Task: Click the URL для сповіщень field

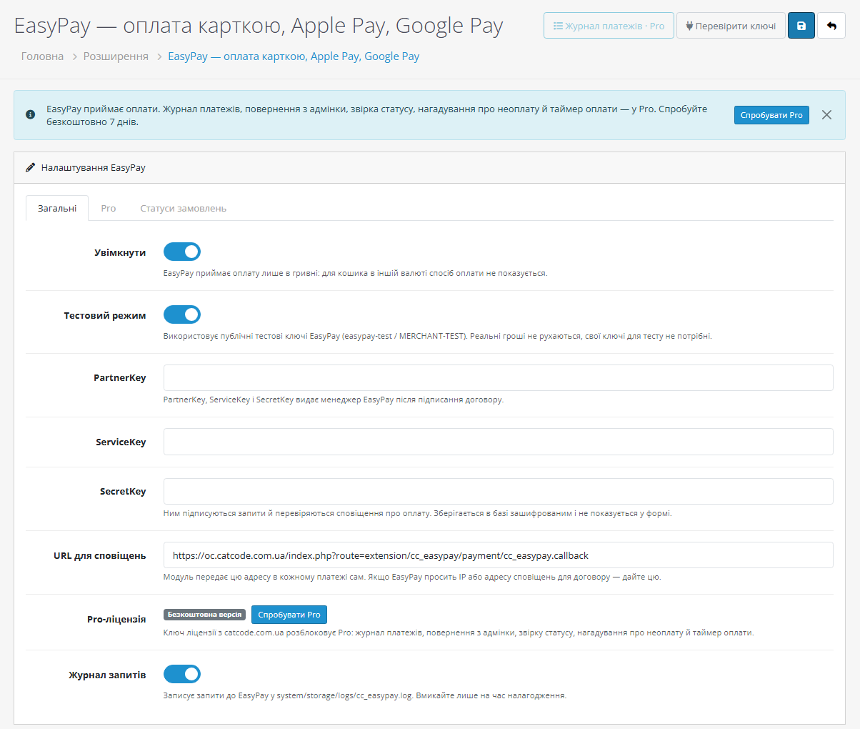Action: click(499, 555)
